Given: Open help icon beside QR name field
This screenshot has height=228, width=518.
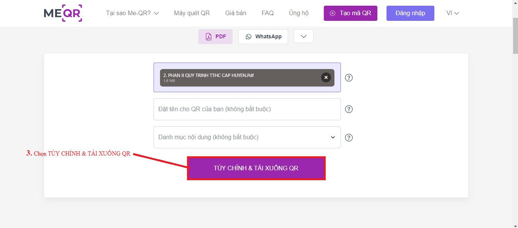Looking at the screenshot, I should [x=349, y=109].
